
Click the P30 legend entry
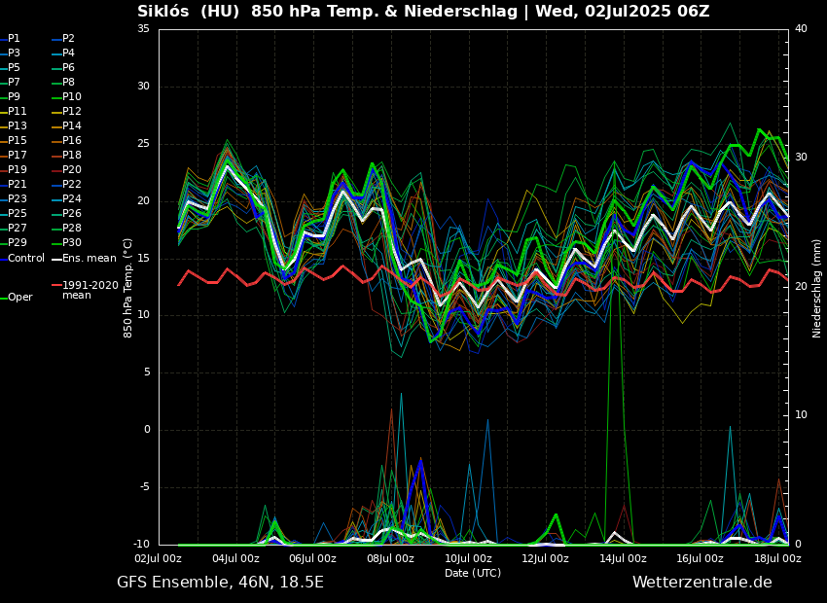coord(72,243)
